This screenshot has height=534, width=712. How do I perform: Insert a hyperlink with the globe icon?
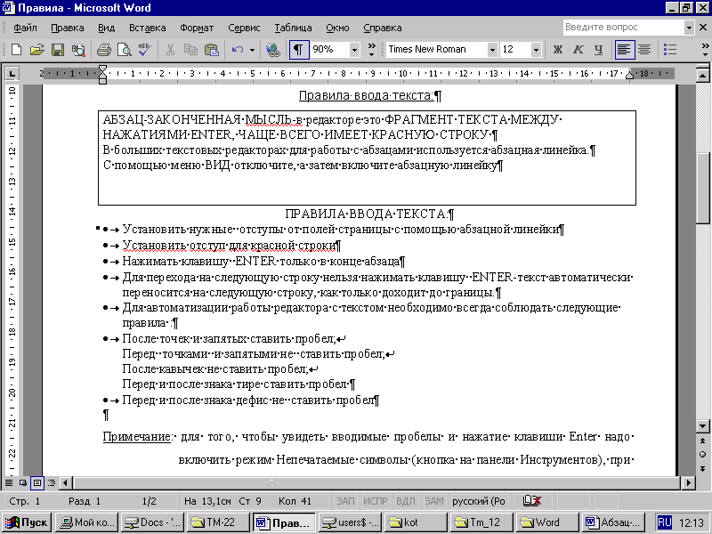pyautogui.click(x=273, y=50)
